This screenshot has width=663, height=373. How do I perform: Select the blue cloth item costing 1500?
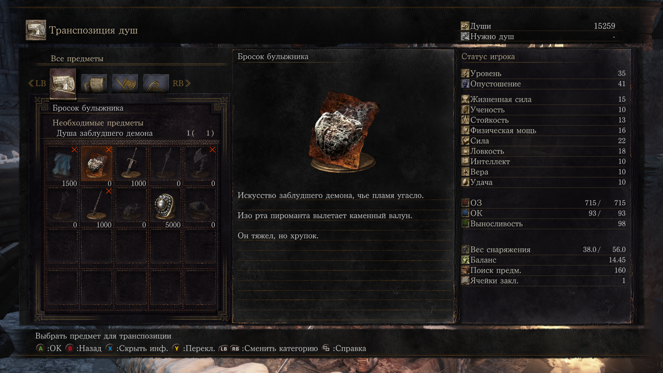point(62,166)
